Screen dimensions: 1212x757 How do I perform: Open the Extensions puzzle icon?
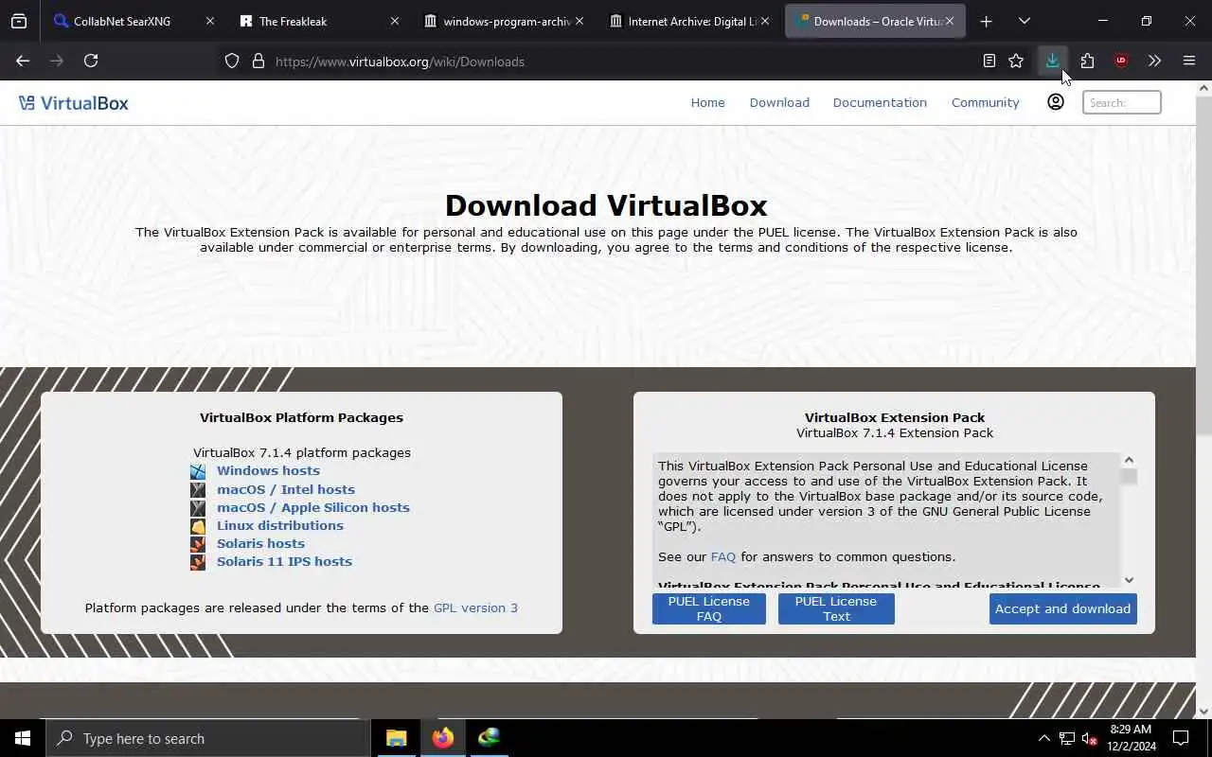1087,61
